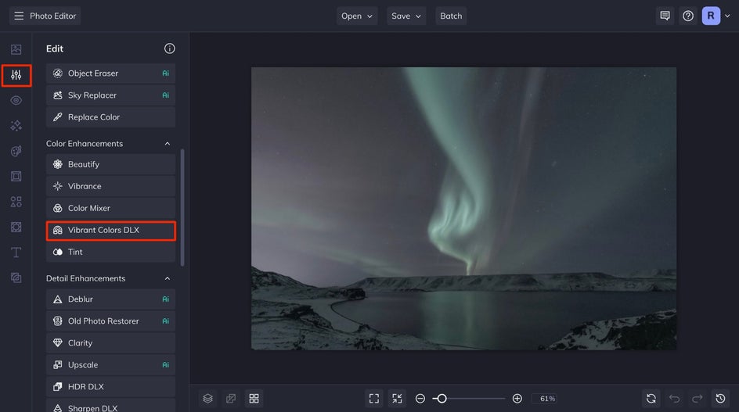Open the Text tool sidebar icon
The height and width of the screenshot is (412, 739).
(16, 253)
